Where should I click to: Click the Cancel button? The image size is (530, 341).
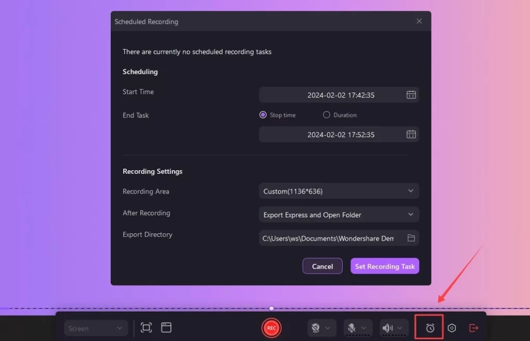(322, 266)
